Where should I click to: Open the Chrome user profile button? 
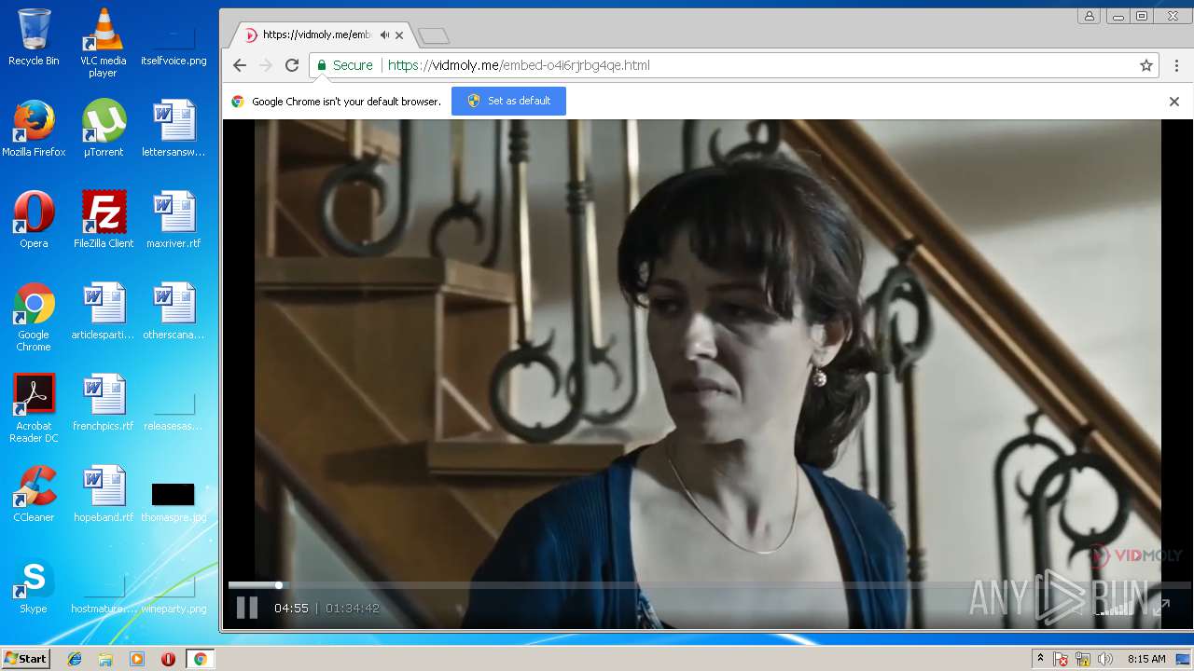point(1090,16)
